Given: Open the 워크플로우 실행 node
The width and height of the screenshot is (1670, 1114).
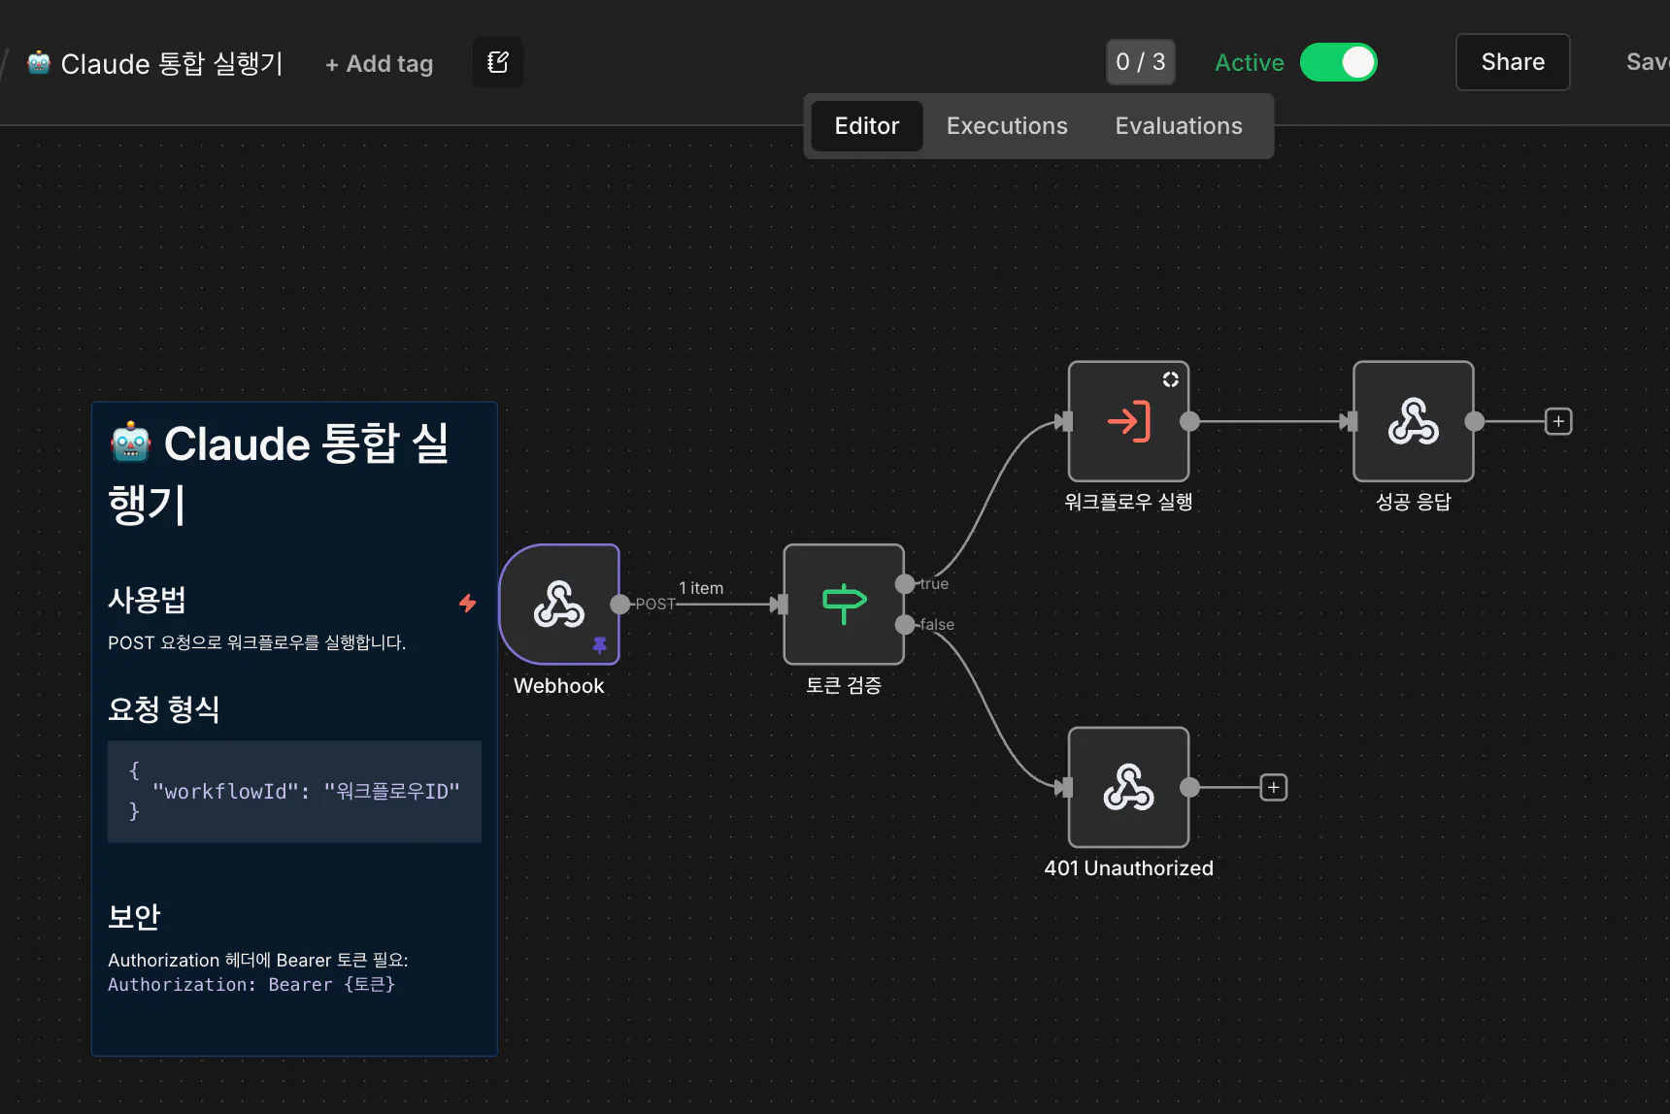Looking at the screenshot, I should coord(1128,421).
